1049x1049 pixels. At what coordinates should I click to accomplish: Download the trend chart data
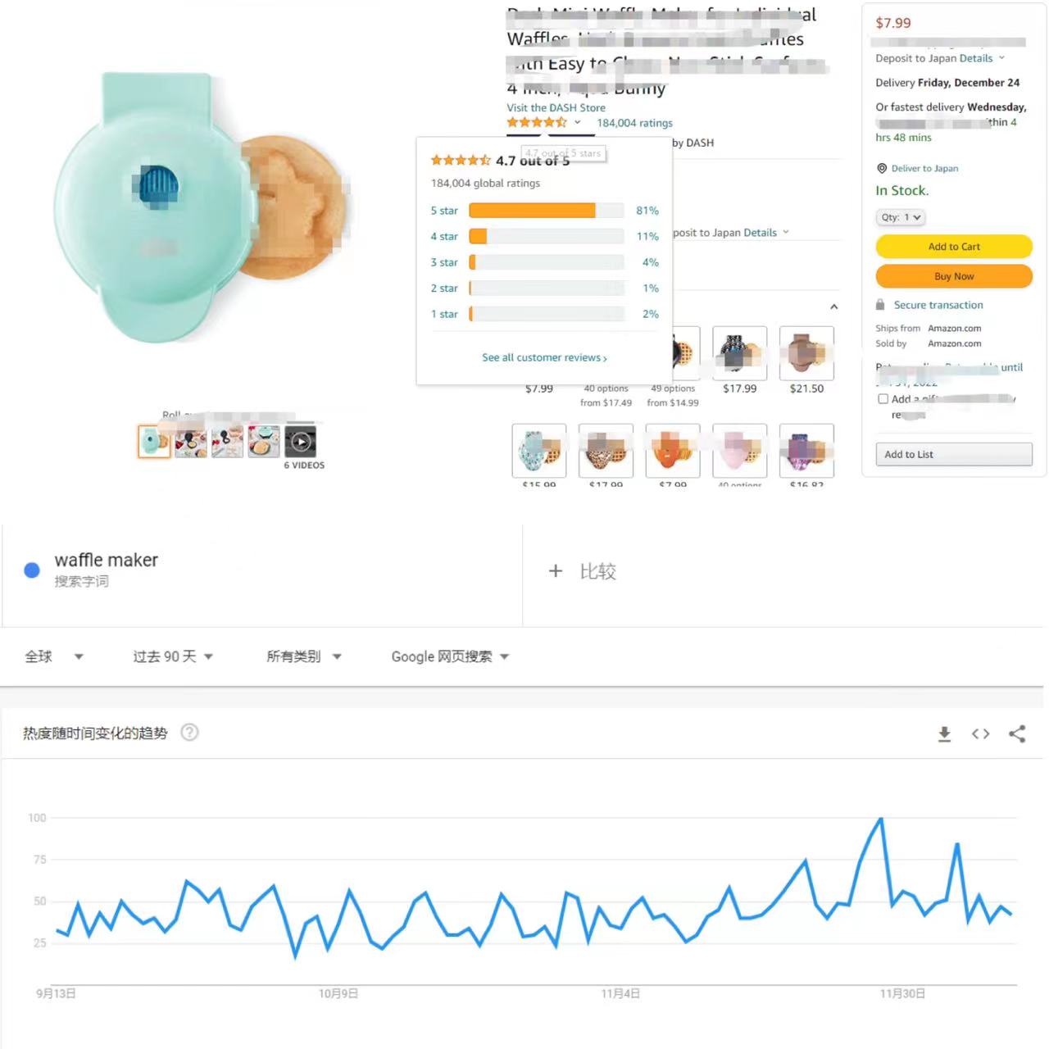(x=944, y=733)
